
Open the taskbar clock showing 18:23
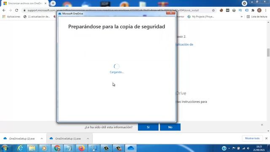tap(259, 148)
